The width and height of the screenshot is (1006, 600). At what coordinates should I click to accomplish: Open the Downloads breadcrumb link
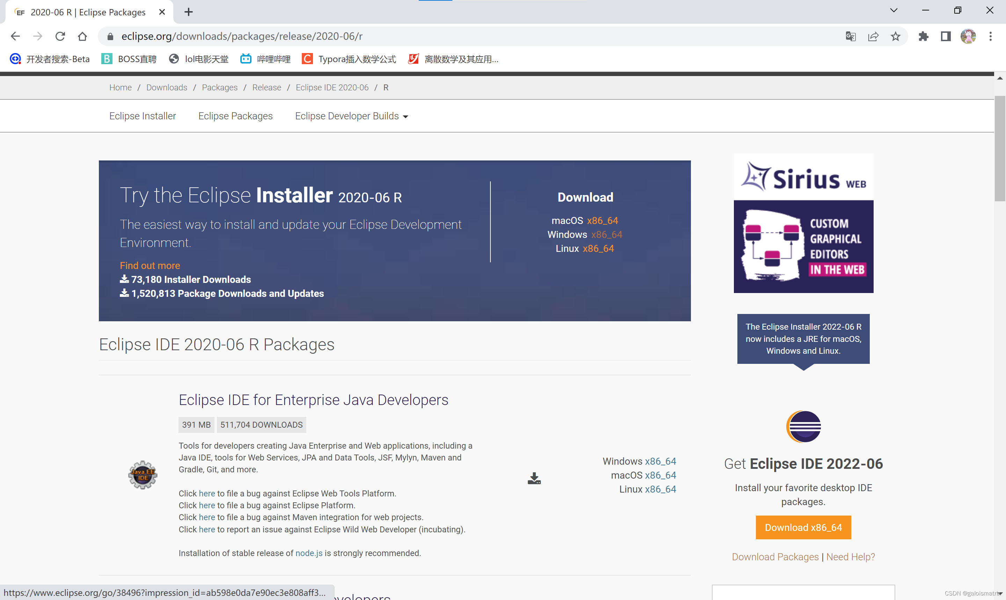pyautogui.click(x=166, y=87)
